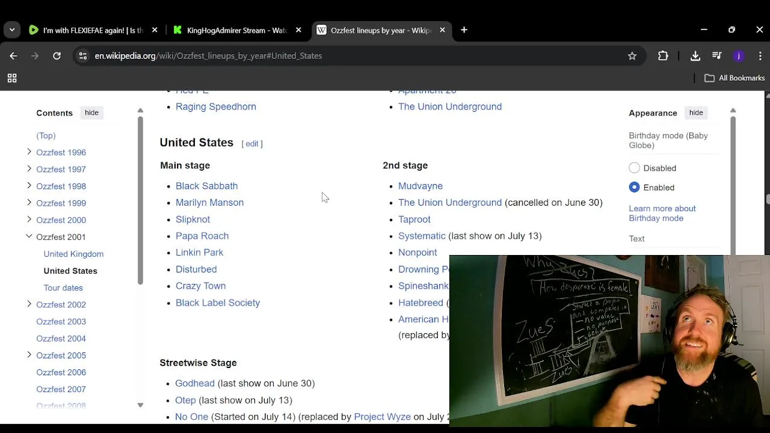Viewport: 770px width, 433px height.
Task: Open the Mudvayne link
Action: pyautogui.click(x=420, y=186)
